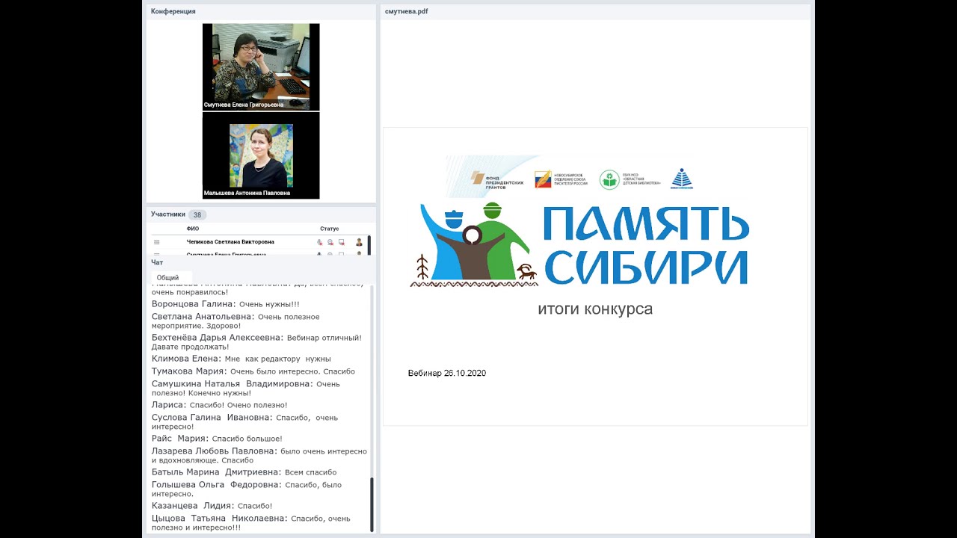This screenshot has height=538, width=957.
Task: Click Чепикова's user role avatar icon
Action: tap(359, 242)
